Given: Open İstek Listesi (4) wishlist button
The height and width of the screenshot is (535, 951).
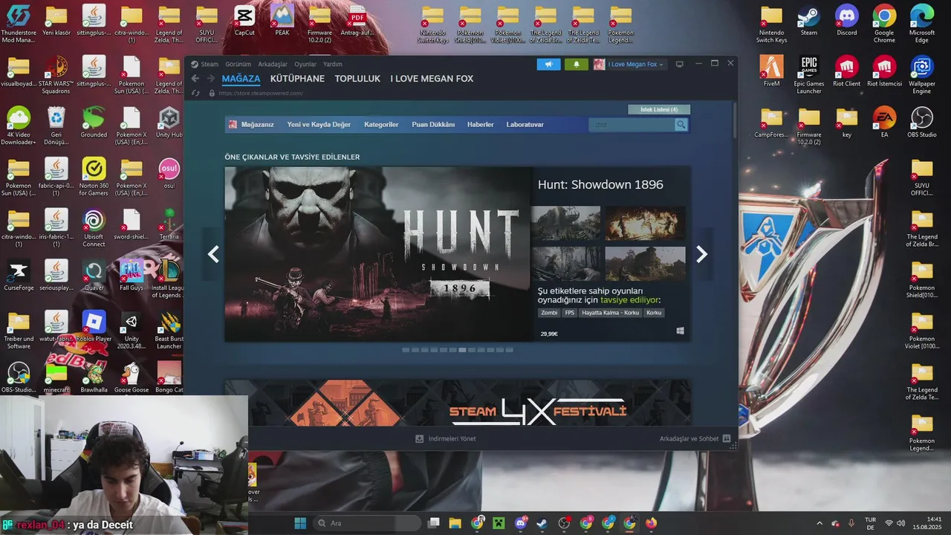Looking at the screenshot, I should tap(659, 109).
